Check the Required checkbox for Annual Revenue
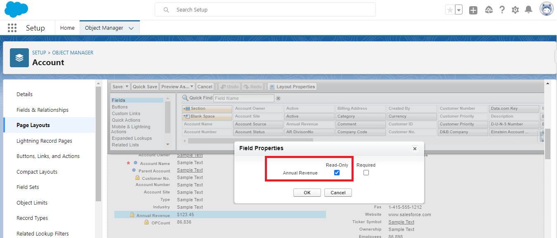The height and width of the screenshot is (238, 557). (366, 173)
